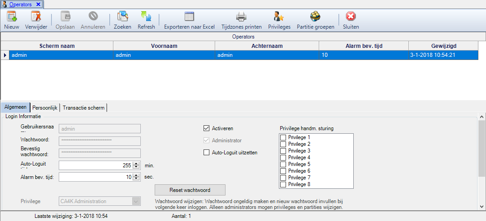Click the date cell 3-1-2018 10:54:21
Screen dimensions: 486x221
tap(443, 55)
